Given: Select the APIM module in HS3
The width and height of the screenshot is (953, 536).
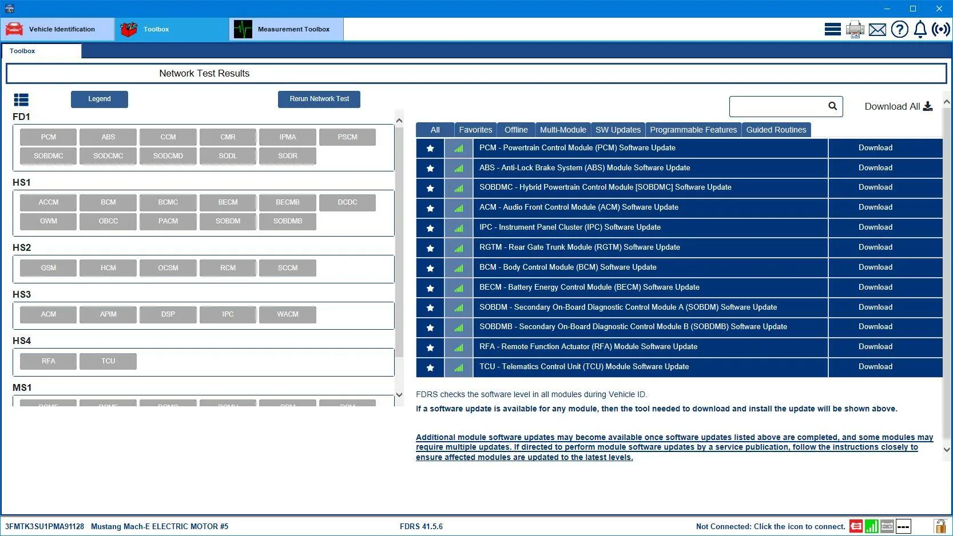Looking at the screenshot, I should click(x=108, y=314).
